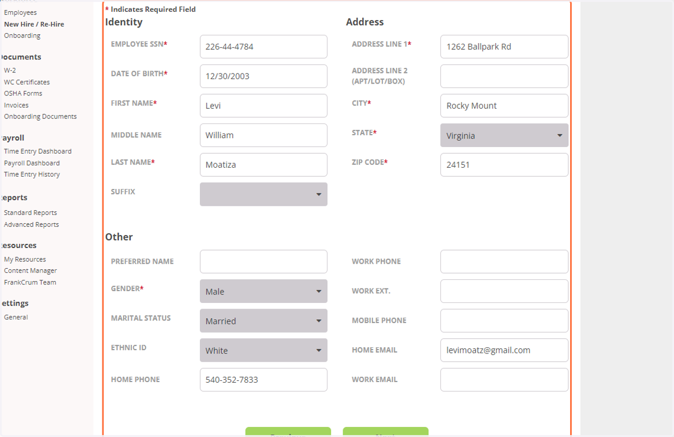Open OSHA Forms link

[x=23, y=93]
